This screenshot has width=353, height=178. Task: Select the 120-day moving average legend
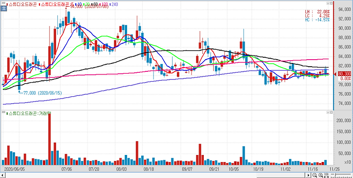(104, 4)
